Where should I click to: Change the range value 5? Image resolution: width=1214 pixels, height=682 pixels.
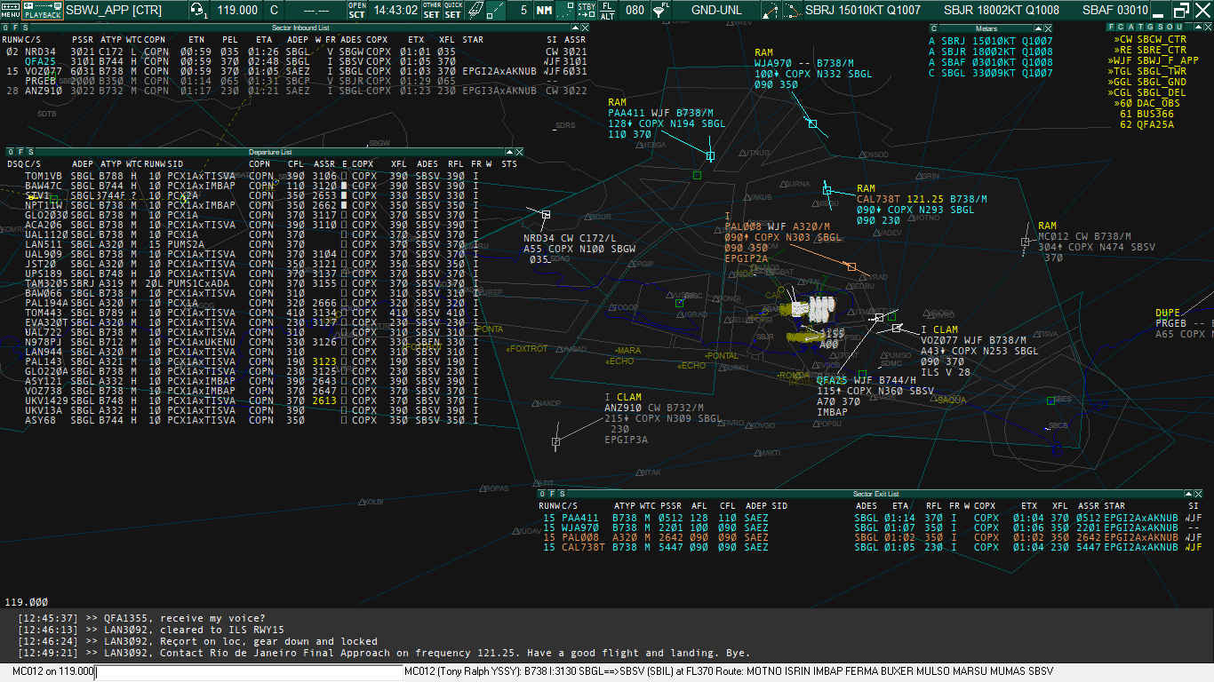pyautogui.click(x=523, y=11)
